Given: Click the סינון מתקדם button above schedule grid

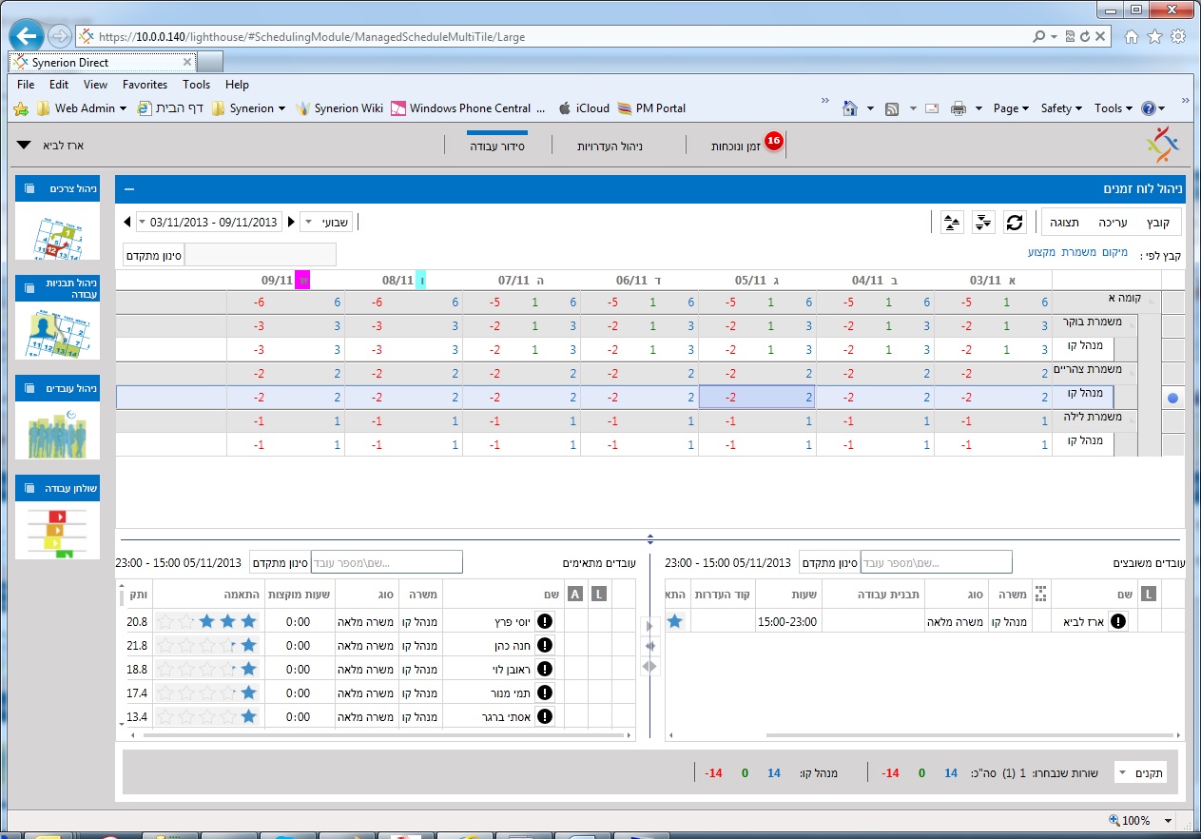Looking at the screenshot, I should coord(154,255).
